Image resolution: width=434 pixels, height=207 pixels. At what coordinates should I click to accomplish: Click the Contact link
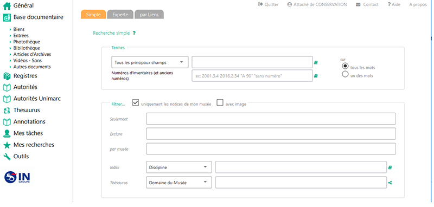[x=371, y=4]
